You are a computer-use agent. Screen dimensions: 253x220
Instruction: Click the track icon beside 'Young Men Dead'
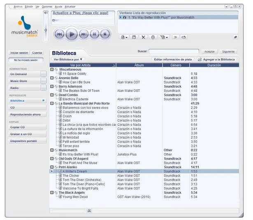[60, 197]
